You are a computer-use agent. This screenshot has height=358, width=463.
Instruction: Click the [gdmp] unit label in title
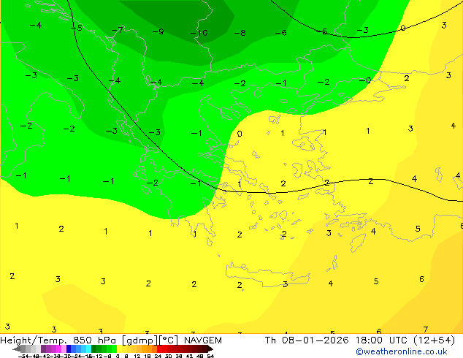point(140,340)
